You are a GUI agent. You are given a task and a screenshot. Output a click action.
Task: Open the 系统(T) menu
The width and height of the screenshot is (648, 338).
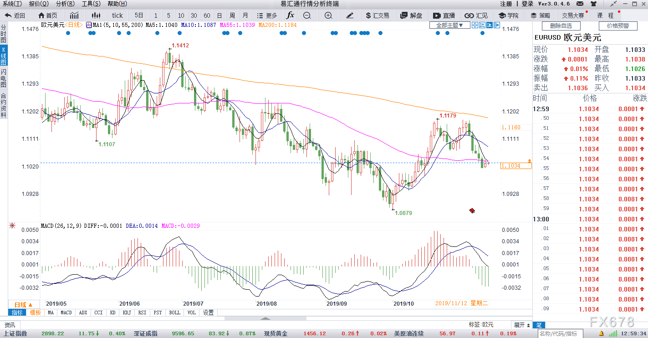pos(13,4)
